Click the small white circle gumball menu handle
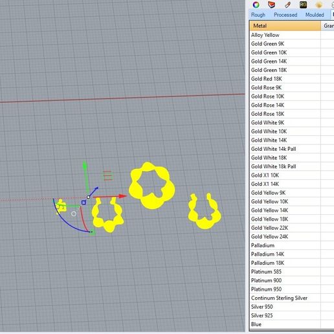Viewport: 334px width, 334px height. pyautogui.click(x=74, y=214)
